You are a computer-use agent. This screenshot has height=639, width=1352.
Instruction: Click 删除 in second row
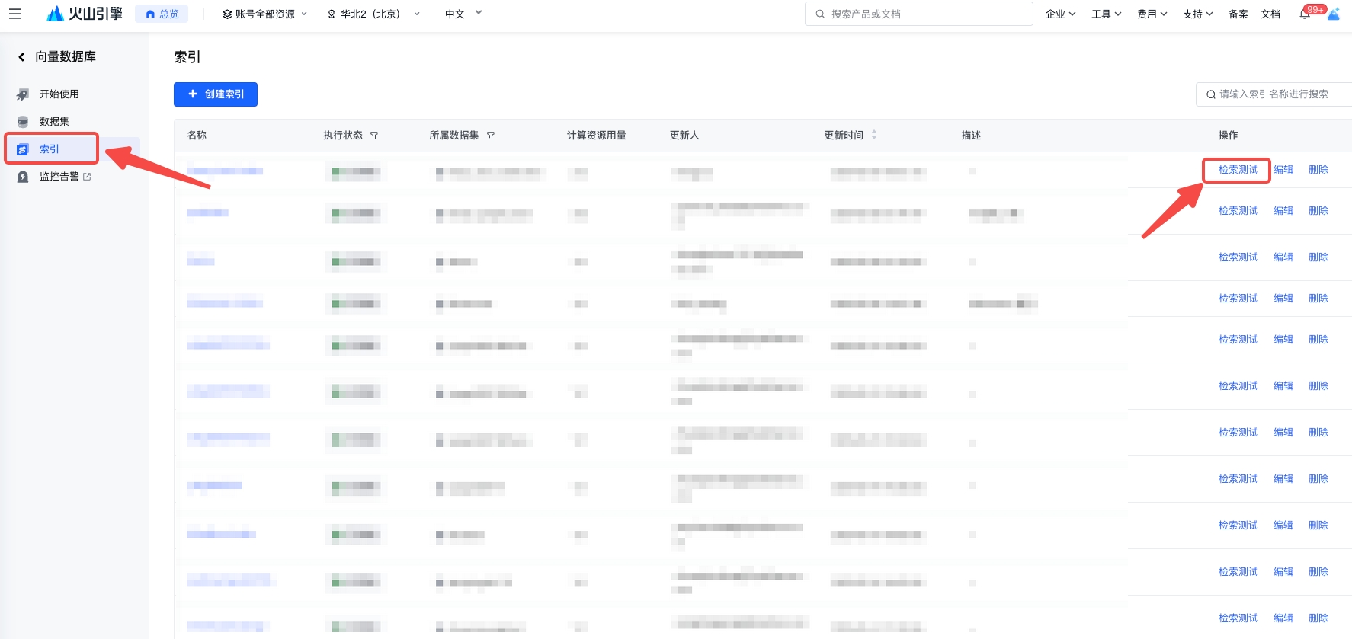(x=1318, y=211)
